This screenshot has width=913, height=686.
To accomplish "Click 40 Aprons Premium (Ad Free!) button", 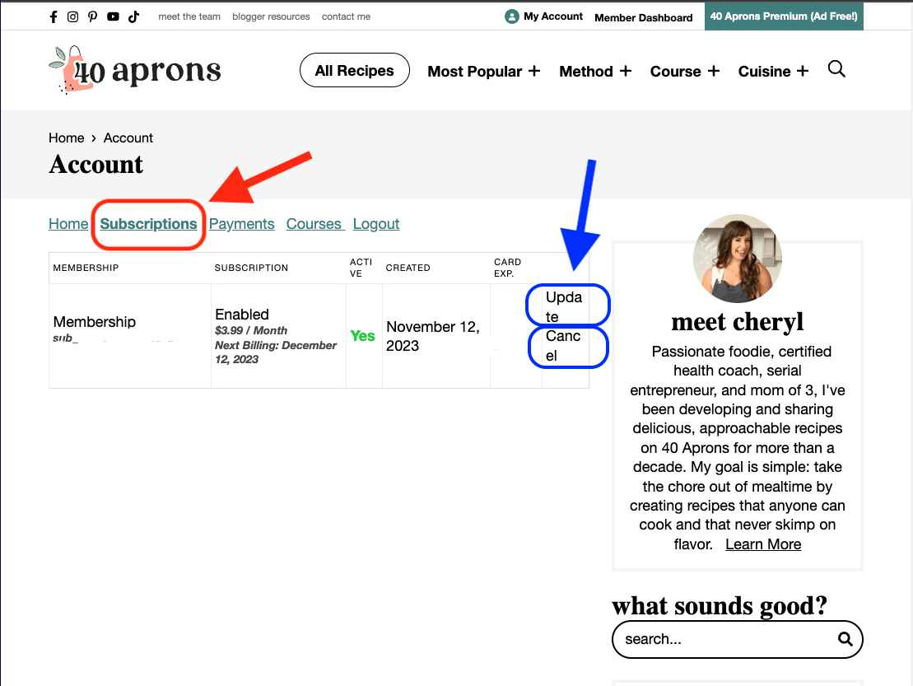I will (784, 16).
